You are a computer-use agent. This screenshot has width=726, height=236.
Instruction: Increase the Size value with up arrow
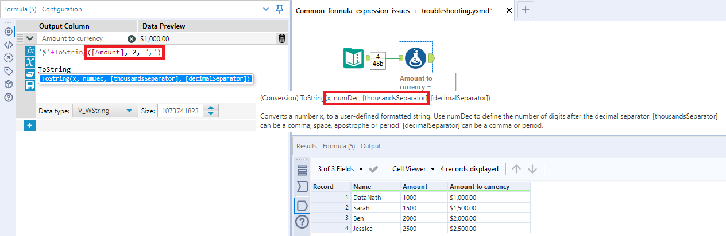click(212, 108)
